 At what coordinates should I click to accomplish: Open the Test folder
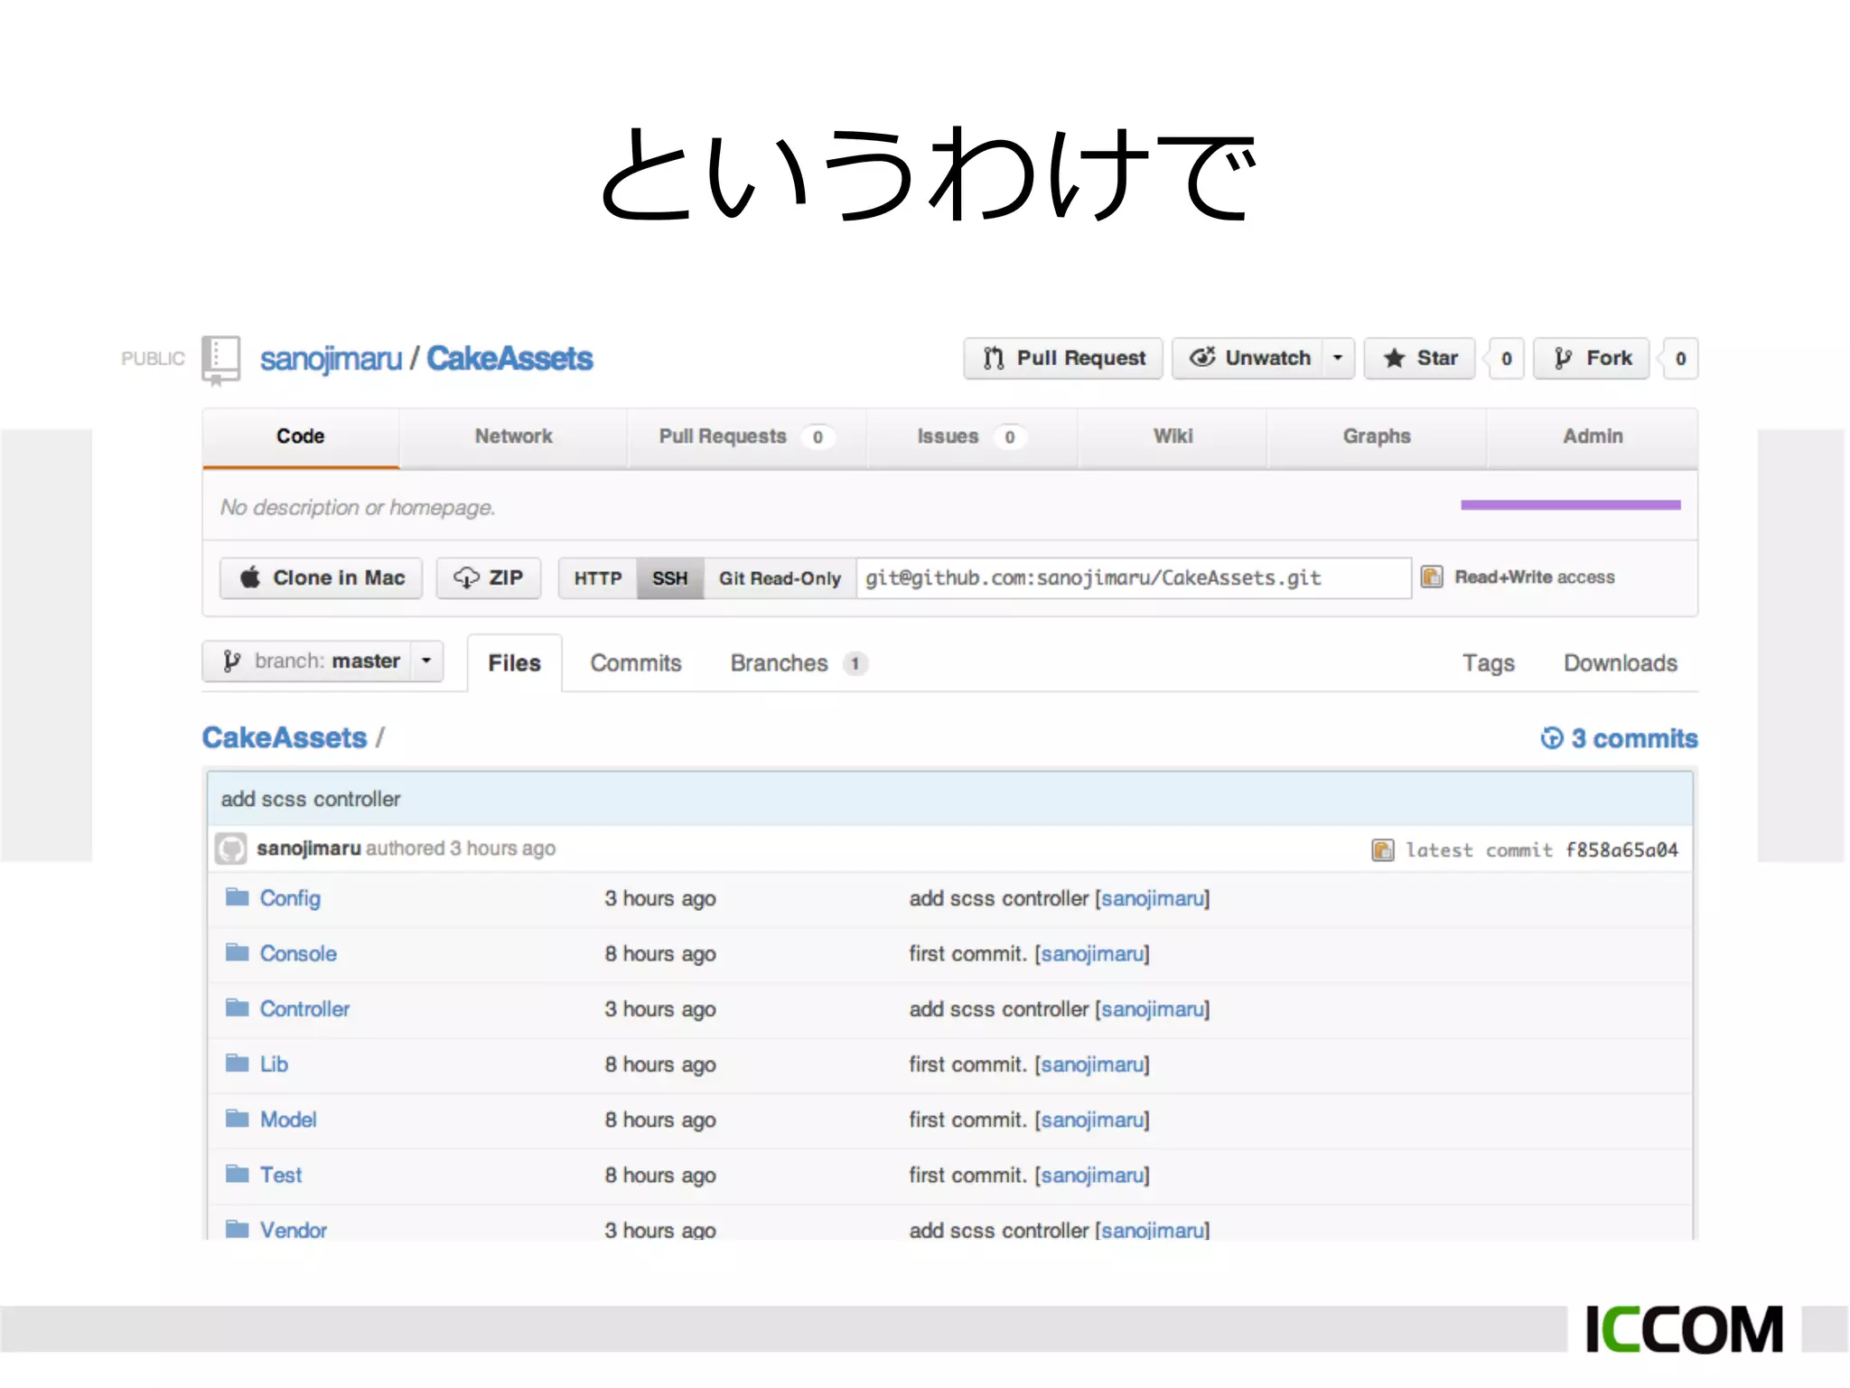point(281,1175)
